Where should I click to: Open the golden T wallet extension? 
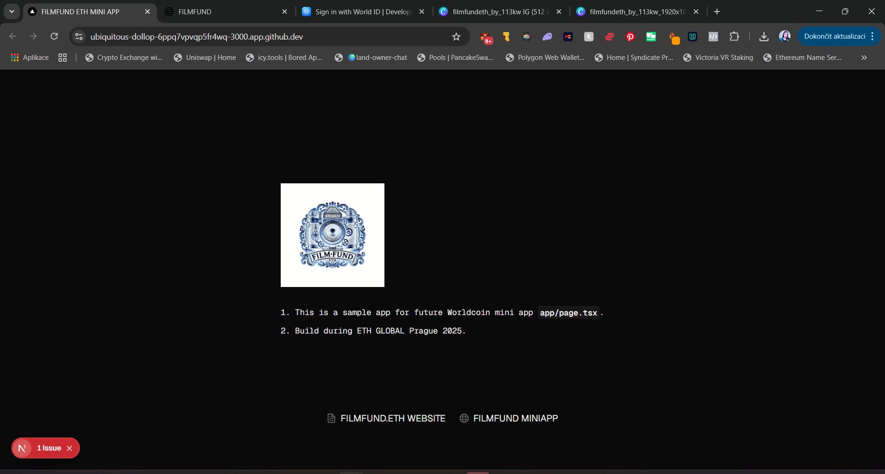click(506, 37)
